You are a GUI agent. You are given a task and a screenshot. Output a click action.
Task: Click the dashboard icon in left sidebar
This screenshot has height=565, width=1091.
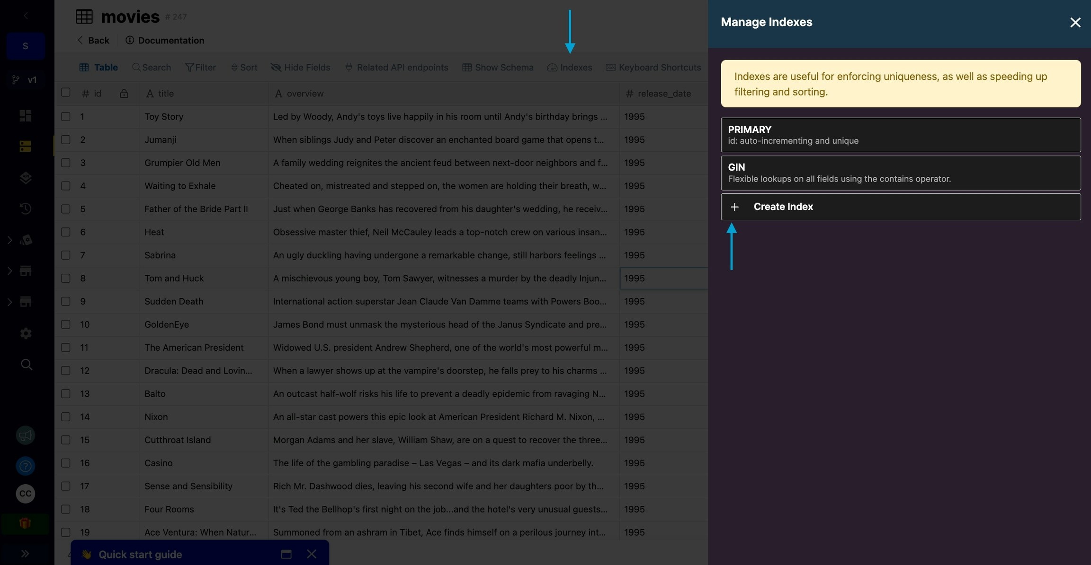point(26,116)
